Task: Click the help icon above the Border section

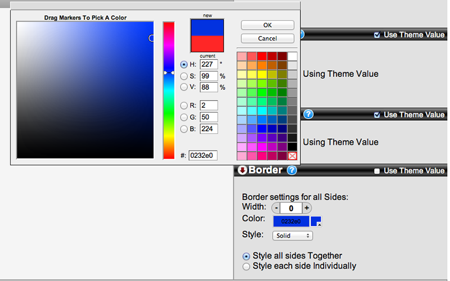Action: click(x=308, y=114)
